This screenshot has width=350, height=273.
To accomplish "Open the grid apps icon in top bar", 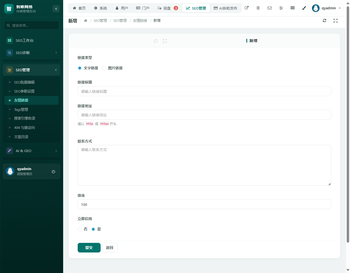I will tap(293, 8).
